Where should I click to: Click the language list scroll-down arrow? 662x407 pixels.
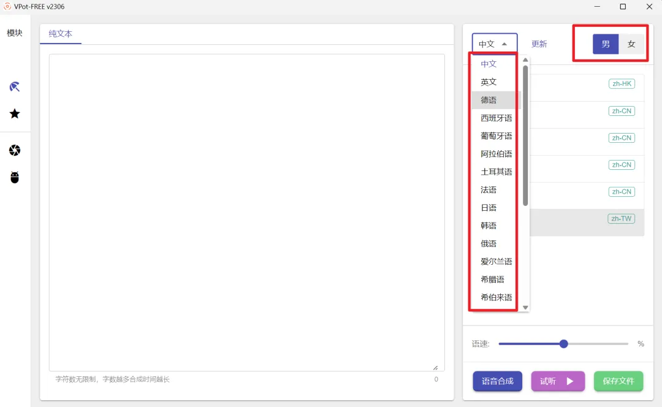click(x=525, y=307)
